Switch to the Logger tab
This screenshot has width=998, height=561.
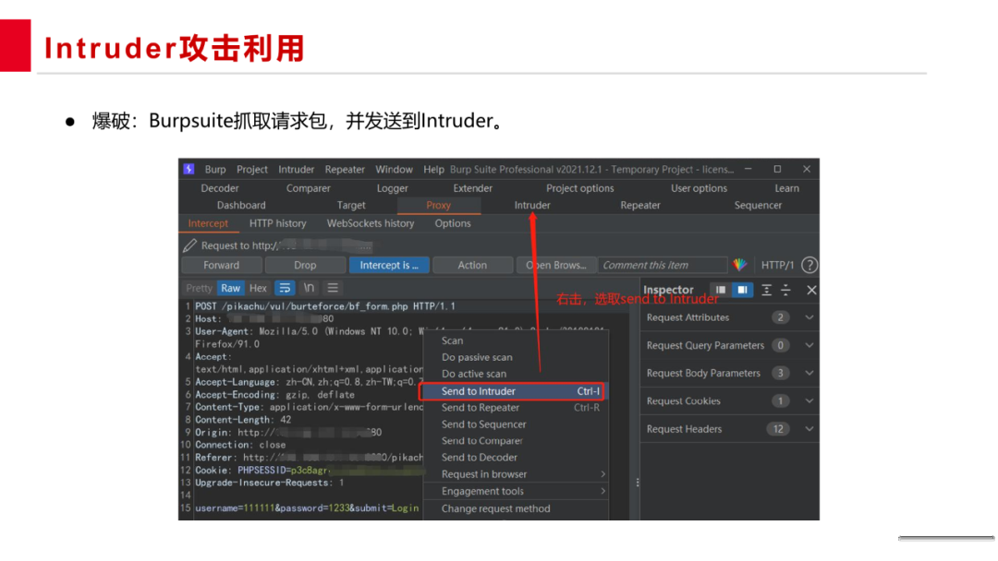tap(392, 188)
